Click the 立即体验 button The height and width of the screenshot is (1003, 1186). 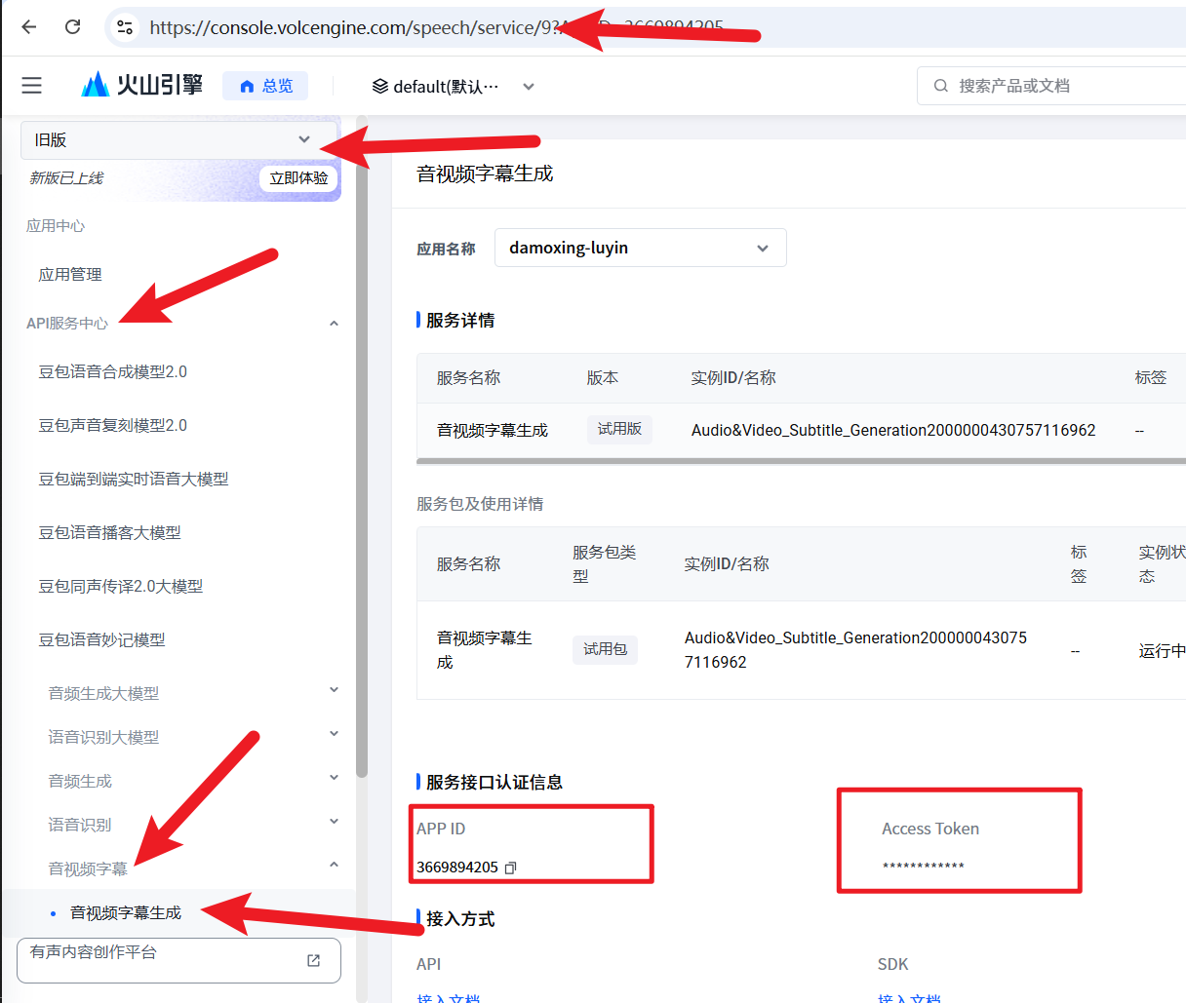click(x=298, y=178)
